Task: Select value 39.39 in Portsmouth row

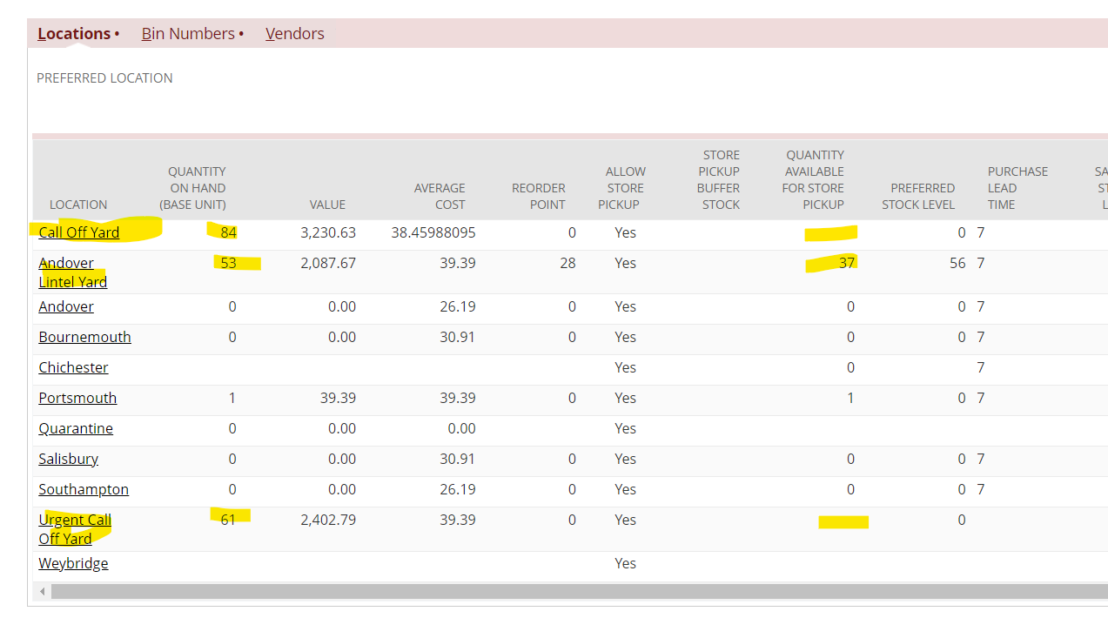Action: point(338,398)
